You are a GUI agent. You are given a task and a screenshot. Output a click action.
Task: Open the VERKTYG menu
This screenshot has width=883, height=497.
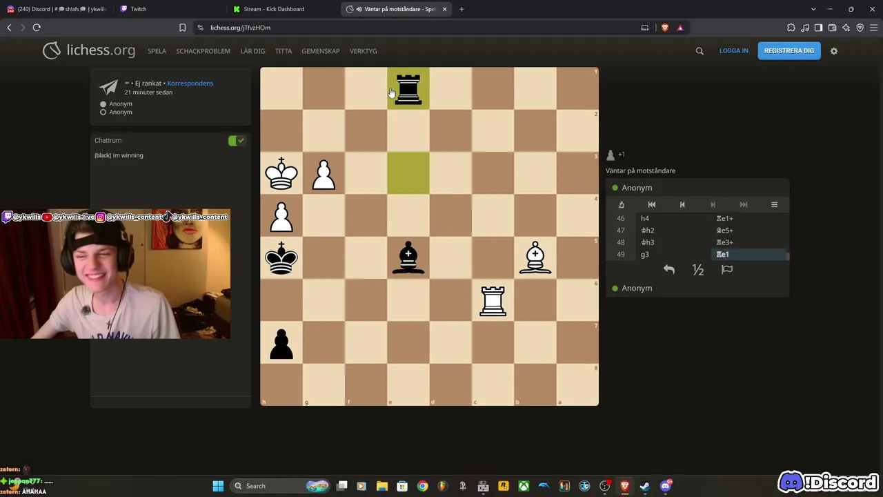[x=363, y=51]
